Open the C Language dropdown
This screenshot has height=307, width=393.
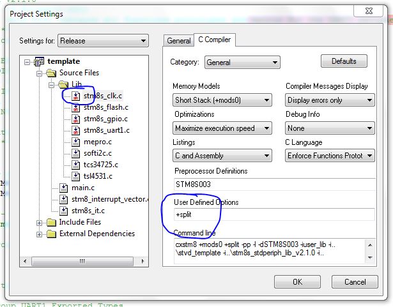click(330, 156)
